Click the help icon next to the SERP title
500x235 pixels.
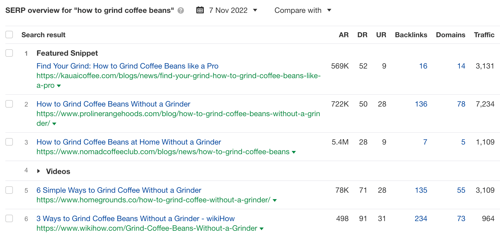[181, 10]
